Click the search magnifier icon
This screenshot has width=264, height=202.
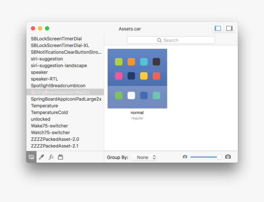(159, 40)
